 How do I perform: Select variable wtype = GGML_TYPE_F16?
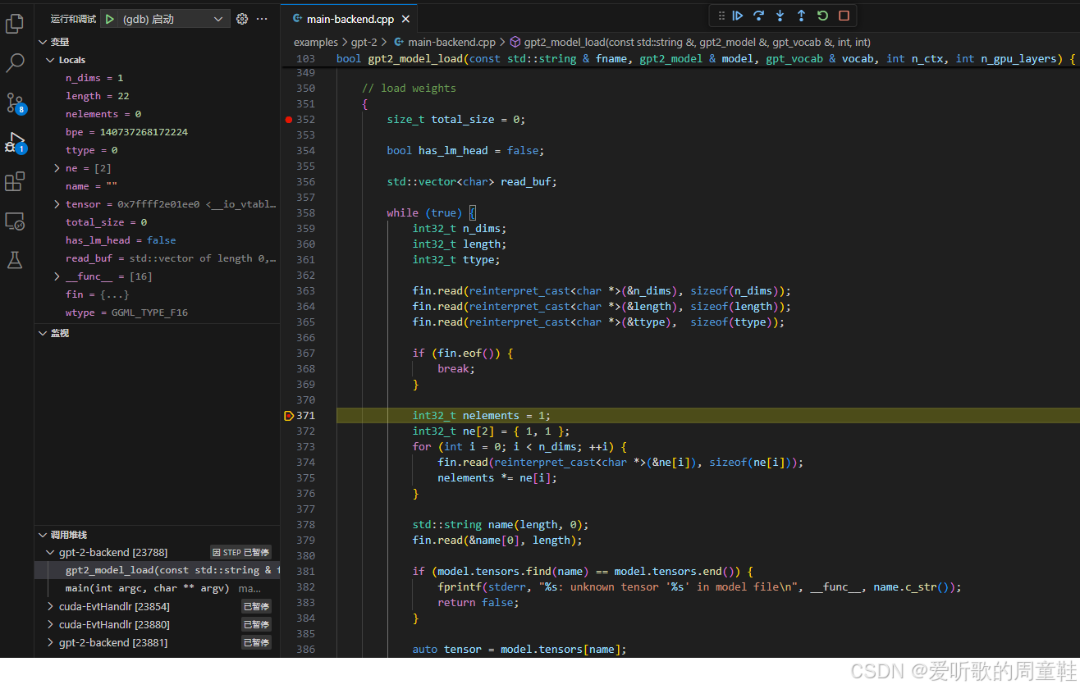pos(158,313)
